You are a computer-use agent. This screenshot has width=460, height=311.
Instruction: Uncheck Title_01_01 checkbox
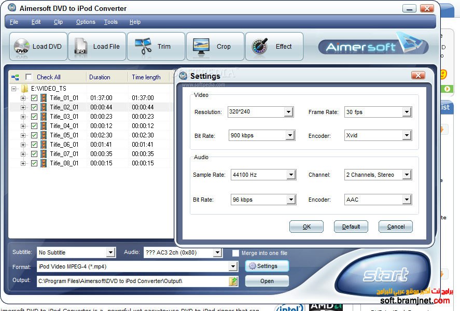pos(34,98)
